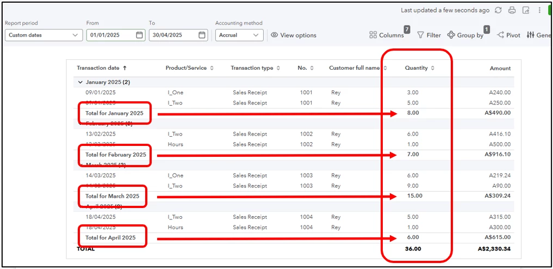Sort by Product/Service column header
This screenshot has height=269, width=553.
(x=189, y=68)
